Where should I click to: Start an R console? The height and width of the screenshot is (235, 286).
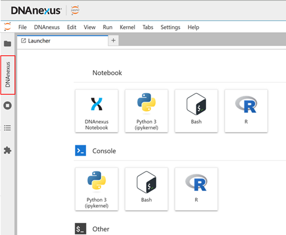[x=196, y=189]
